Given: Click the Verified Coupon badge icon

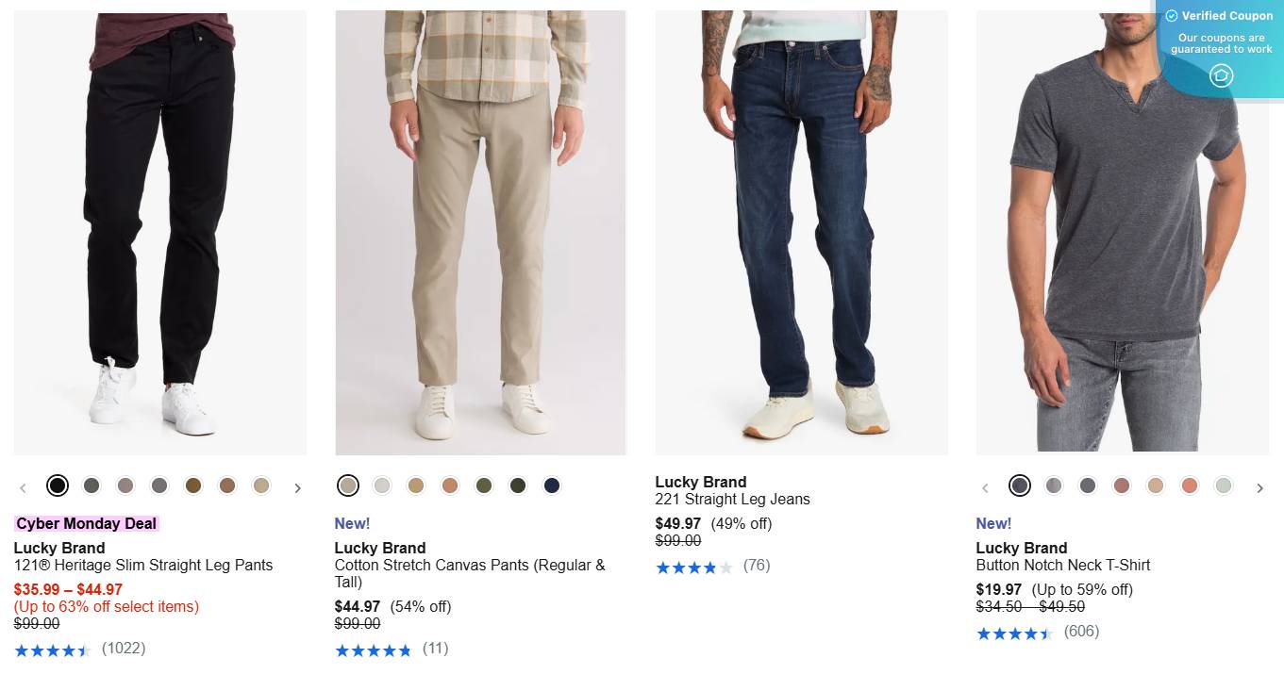Looking at the screenshot, I should [x=1221, y=75].
